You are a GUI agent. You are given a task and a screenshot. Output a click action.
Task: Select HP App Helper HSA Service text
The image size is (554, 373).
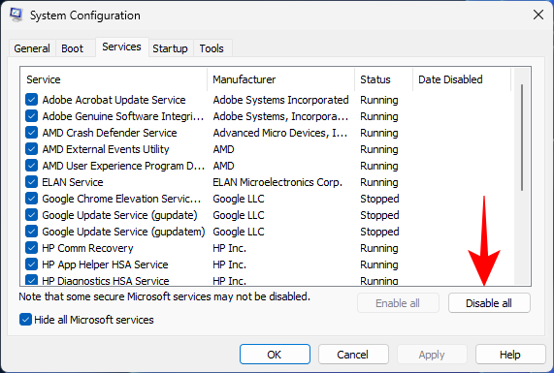pyautogui.click(x=105, y=264)
